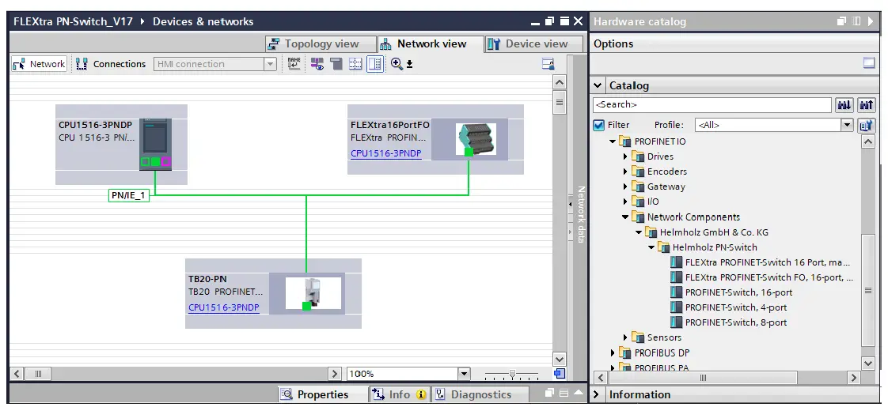Click the Options header in Hardware catalog
Image resolution: width=888 pixels, height=407 pixels.
coord(613,43)
